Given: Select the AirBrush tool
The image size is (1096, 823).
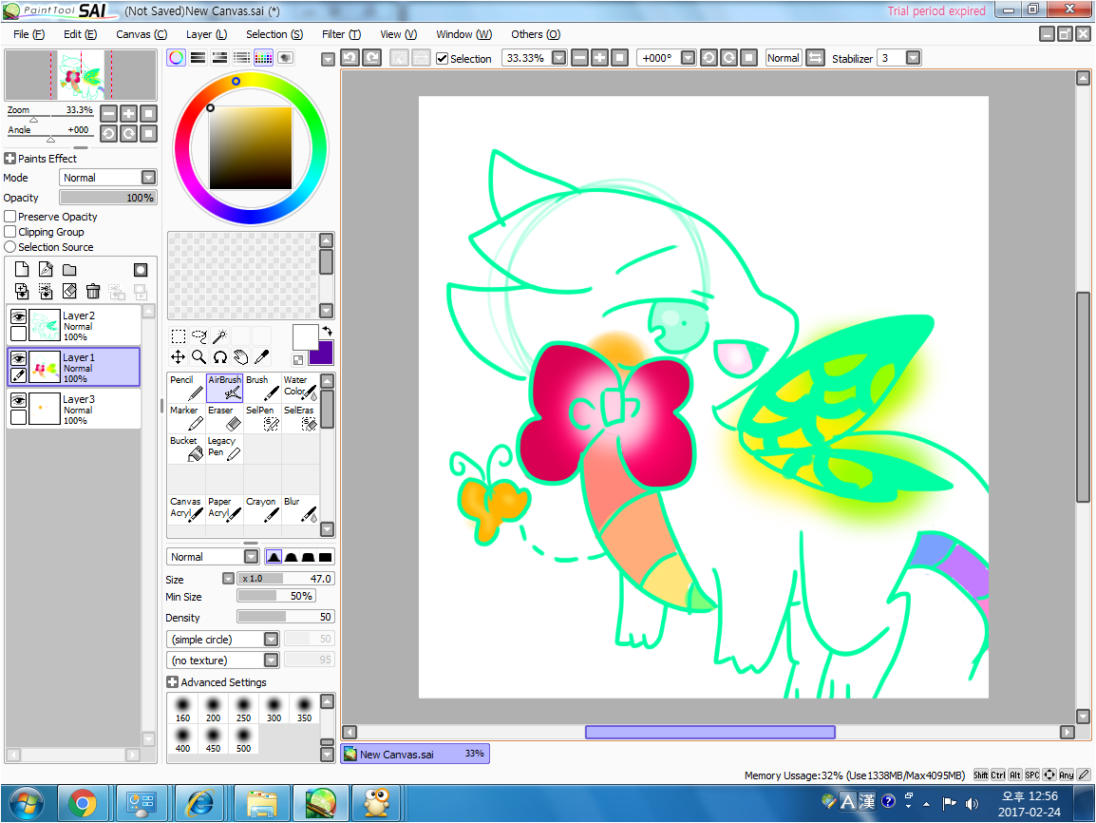Looking at the screenshot, I should 224,388.
